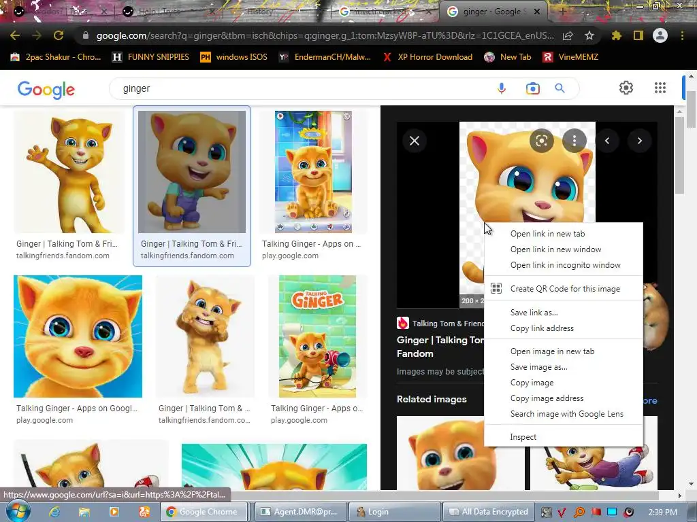The image size is (697, 522).
Task: Toggle the Chrome side panel icon
Action: coord(638,35)
